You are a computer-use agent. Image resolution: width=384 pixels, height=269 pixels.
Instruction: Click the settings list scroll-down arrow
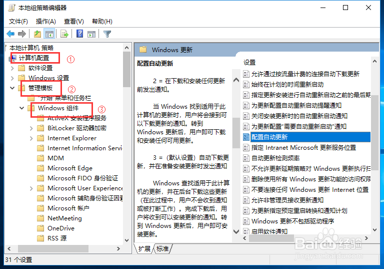[x=374, y=230]
